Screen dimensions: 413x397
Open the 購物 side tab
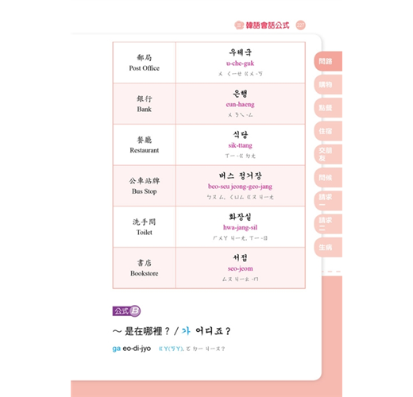coord(328,85)
